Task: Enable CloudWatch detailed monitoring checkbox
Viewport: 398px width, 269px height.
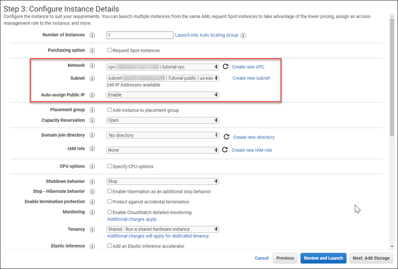Action: click(x=110, y=212)
